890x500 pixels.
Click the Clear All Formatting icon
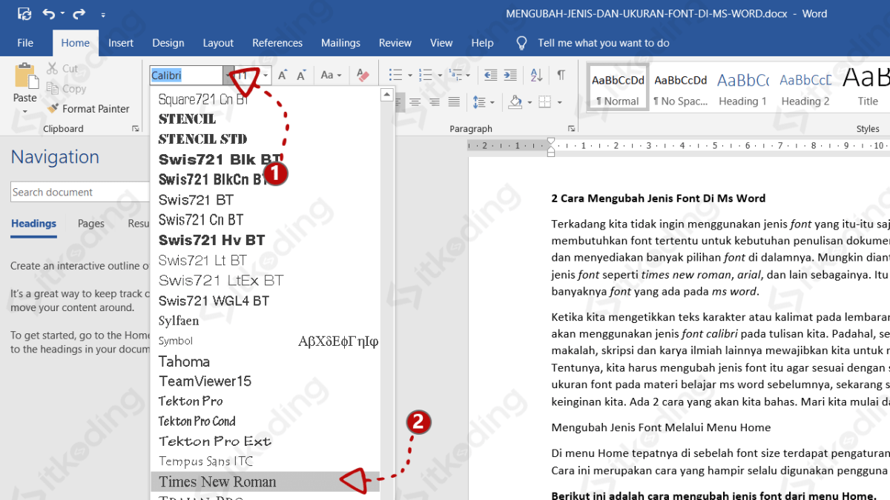click(x=363, y=76)
